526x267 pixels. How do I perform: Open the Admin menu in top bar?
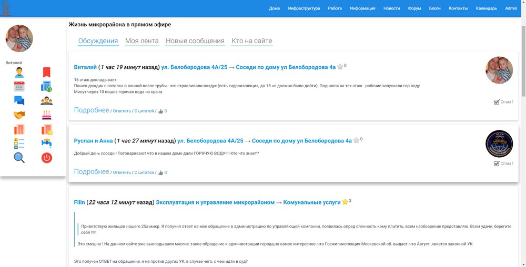pos(511,8)
